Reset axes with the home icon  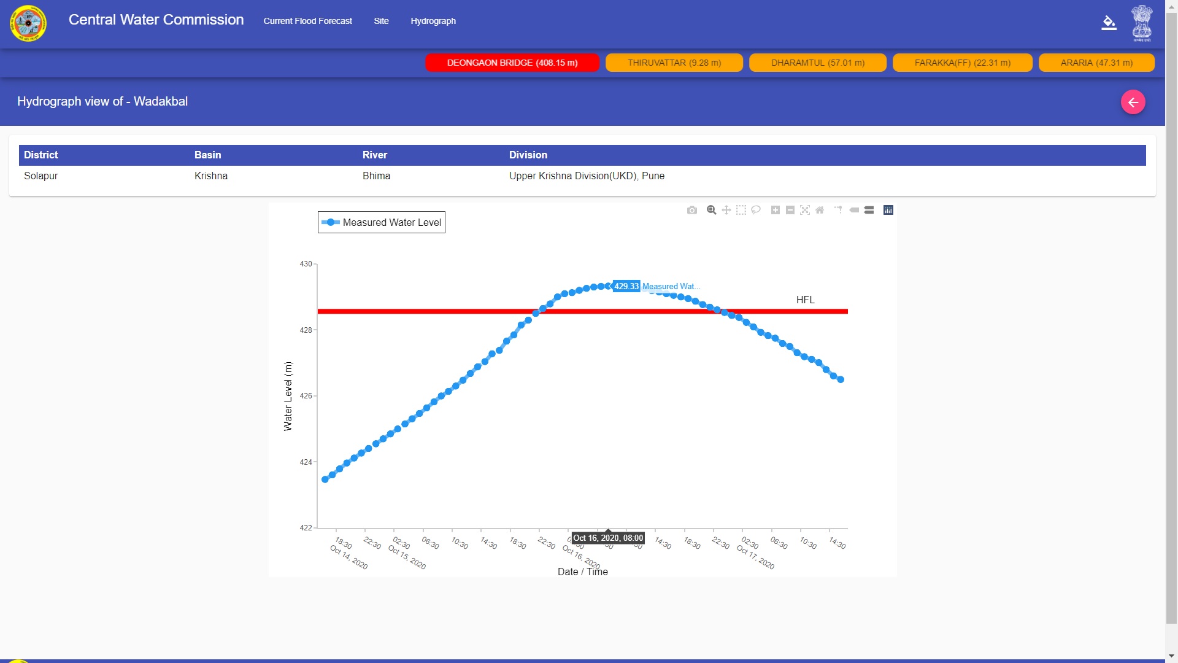pos(820,210)
